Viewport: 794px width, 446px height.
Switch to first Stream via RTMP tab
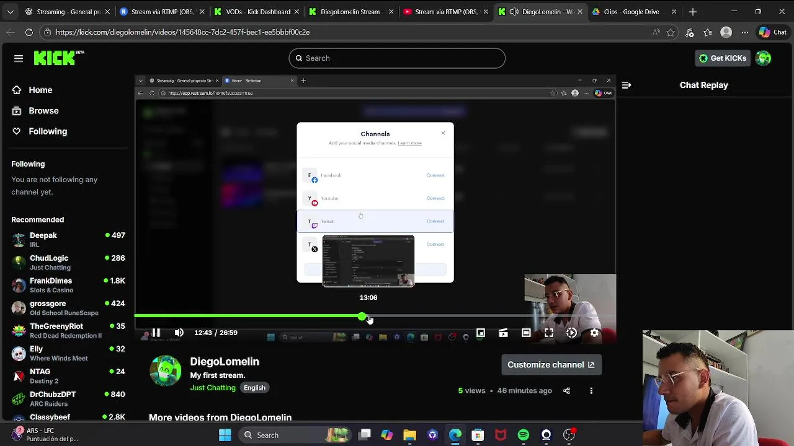pos(162,11)
